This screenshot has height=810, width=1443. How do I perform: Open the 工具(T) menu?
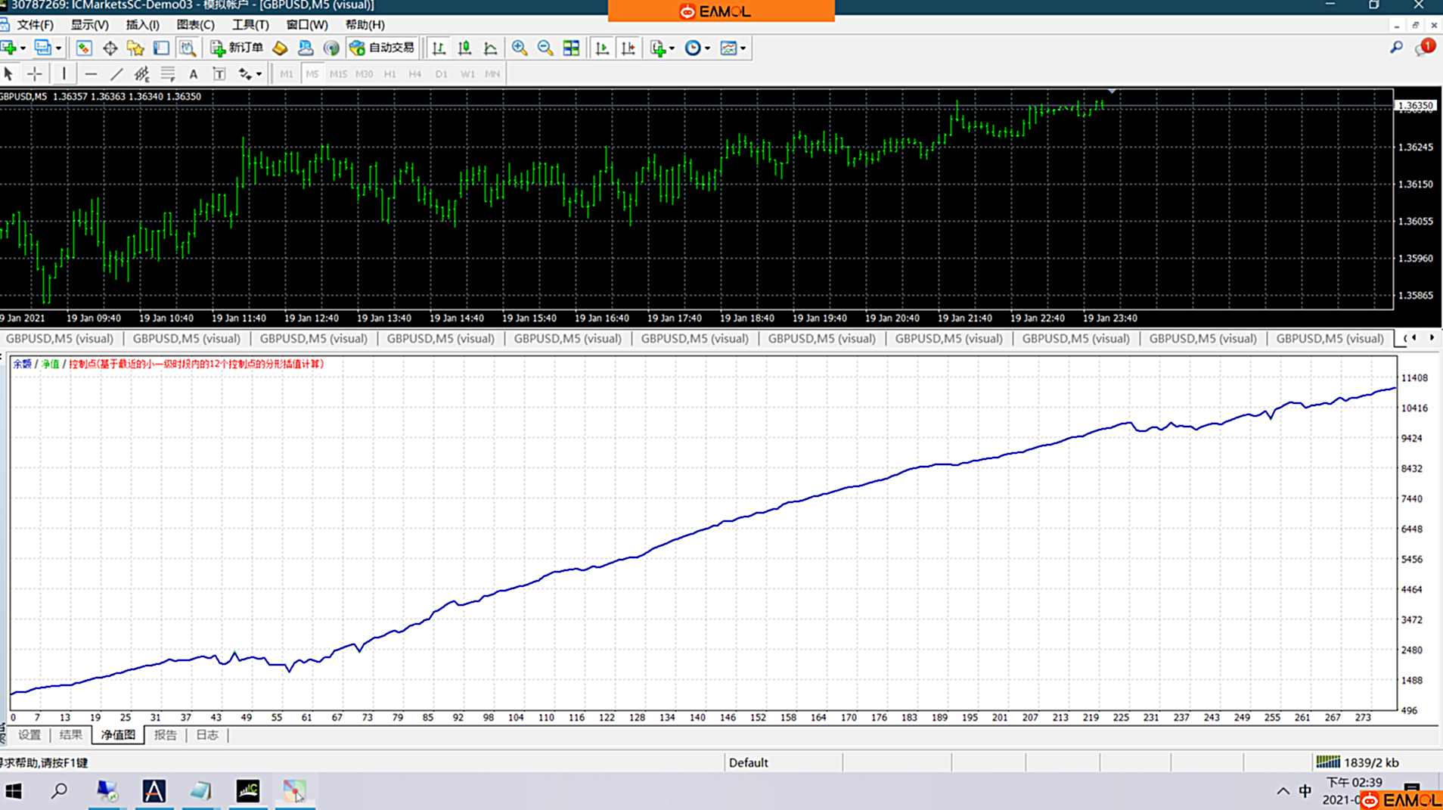coord(250,25)
